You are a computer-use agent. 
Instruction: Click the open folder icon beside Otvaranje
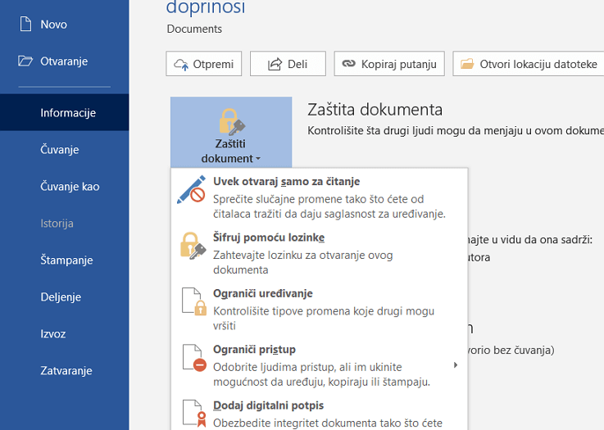coord(25,61)
